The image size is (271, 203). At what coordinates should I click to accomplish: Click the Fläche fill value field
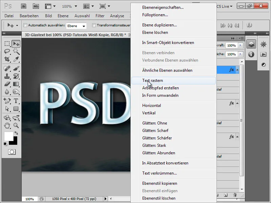coord(232,54)
